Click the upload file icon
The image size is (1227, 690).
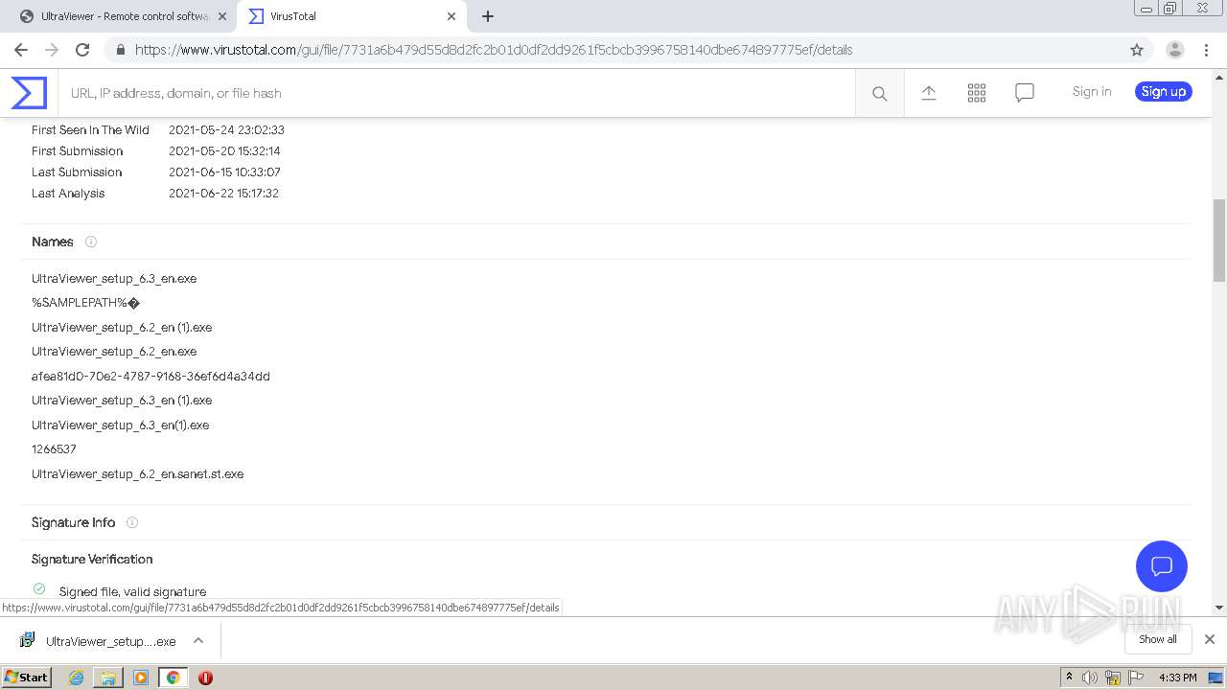pos(928,93)
